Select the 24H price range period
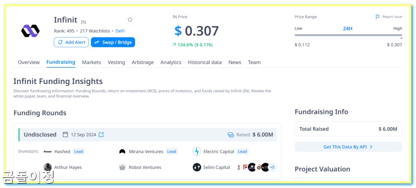Image resolution: width=416 pixels, height=188 pixels. (348, 29)
